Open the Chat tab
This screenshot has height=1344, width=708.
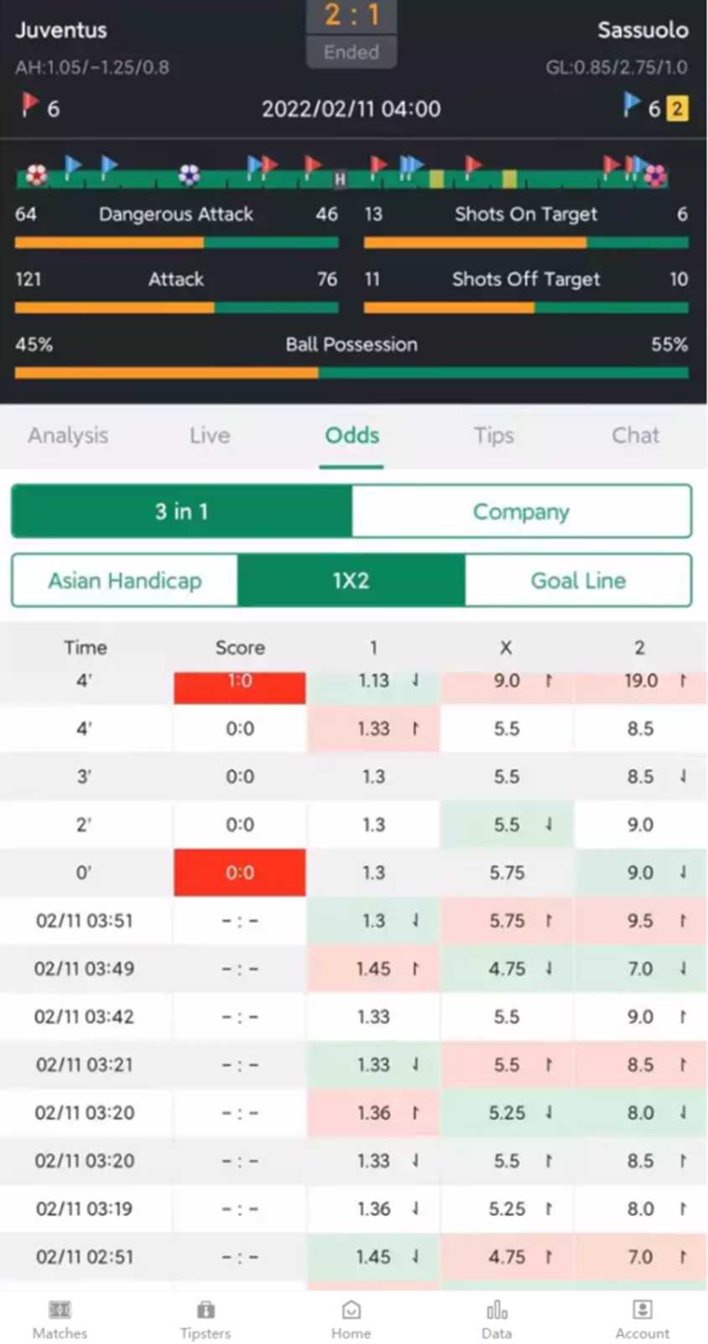(635, 435)
